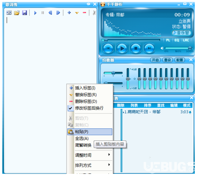Click the rewind icon in lyric toolbar

50,13
